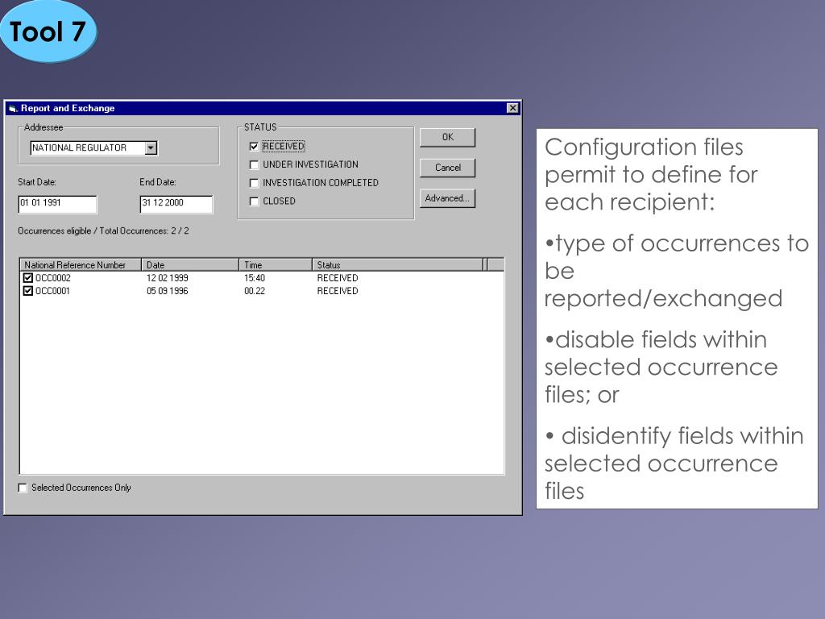
Task: Click the OK button
Action: [448, 137]
